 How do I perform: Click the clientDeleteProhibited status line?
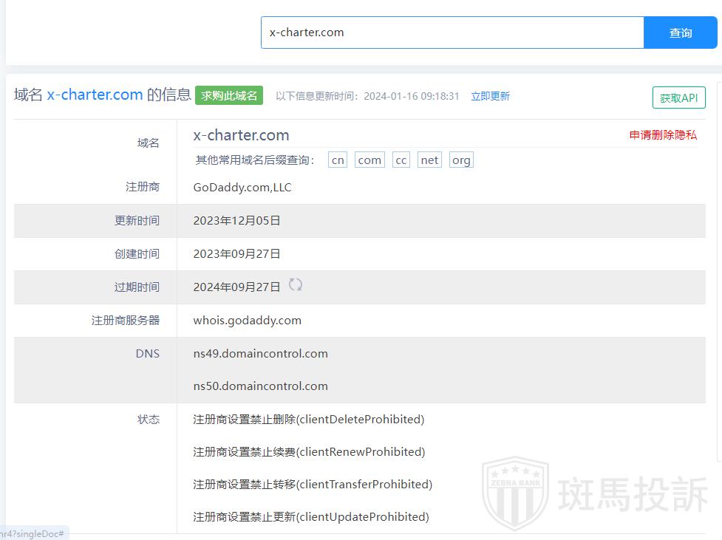coord(308,419)
